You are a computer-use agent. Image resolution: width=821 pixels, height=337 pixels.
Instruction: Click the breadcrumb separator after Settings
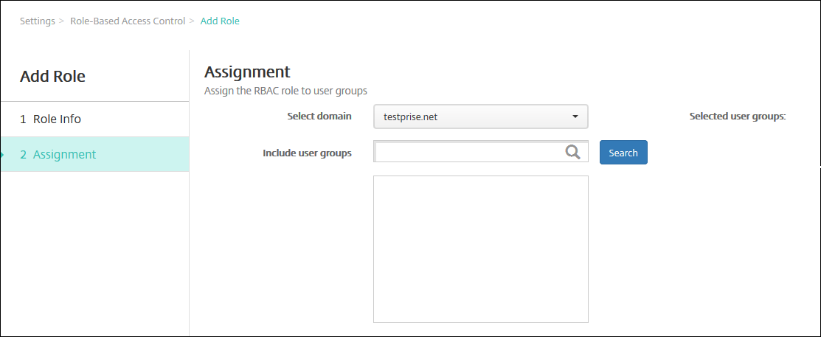click(61, 21)
